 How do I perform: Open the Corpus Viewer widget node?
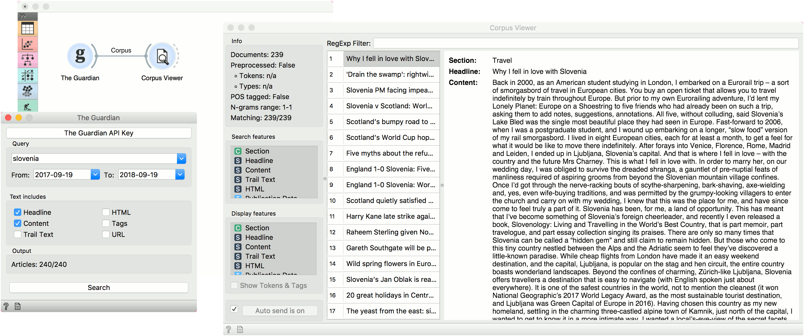click(x=162, y=56)
